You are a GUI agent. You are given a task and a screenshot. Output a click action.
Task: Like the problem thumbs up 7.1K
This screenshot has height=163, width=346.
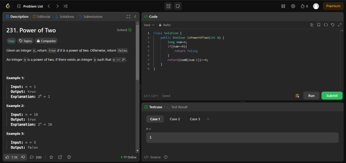12,157
